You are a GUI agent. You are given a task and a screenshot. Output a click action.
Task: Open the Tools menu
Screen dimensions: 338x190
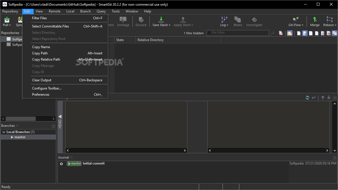pos(115,11)
